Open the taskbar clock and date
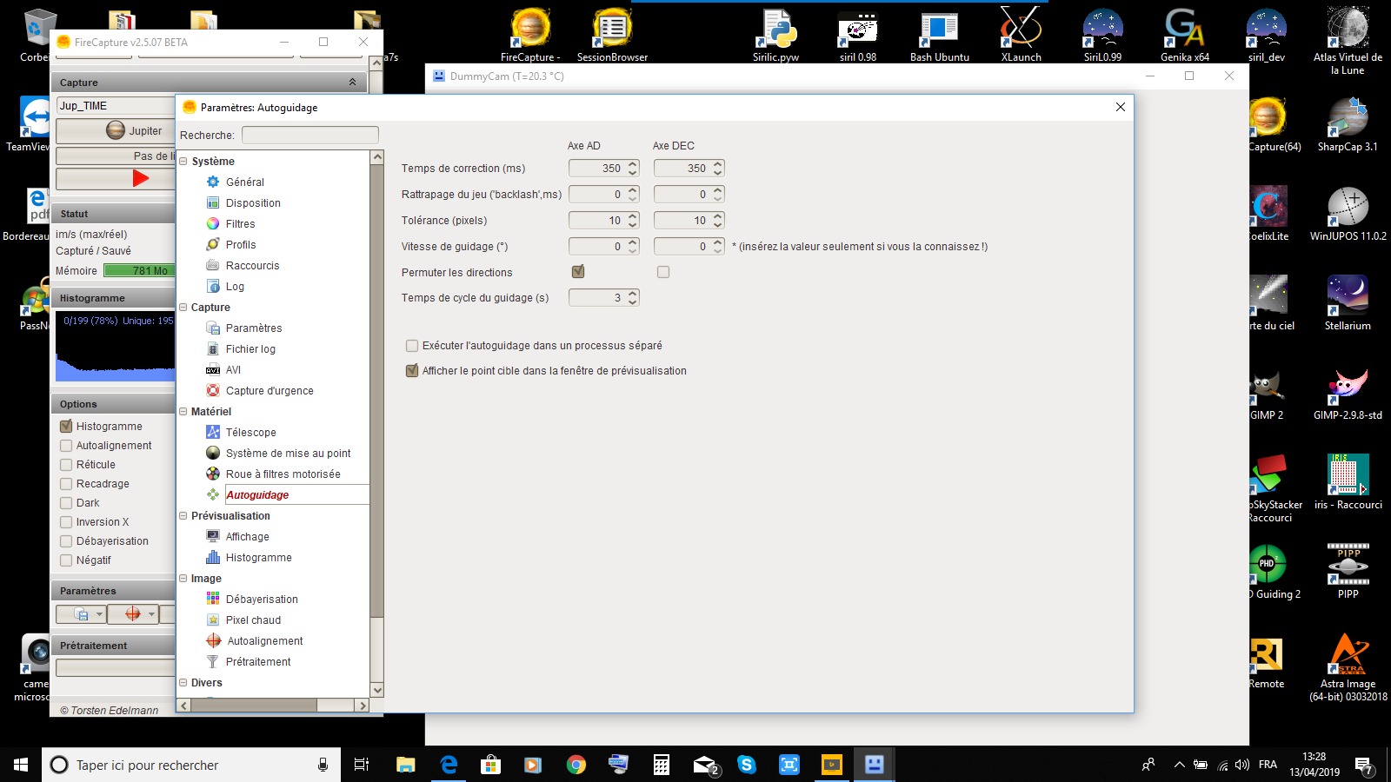The width and height of the screenshot is (1391, 782). tap(1314, 765)
